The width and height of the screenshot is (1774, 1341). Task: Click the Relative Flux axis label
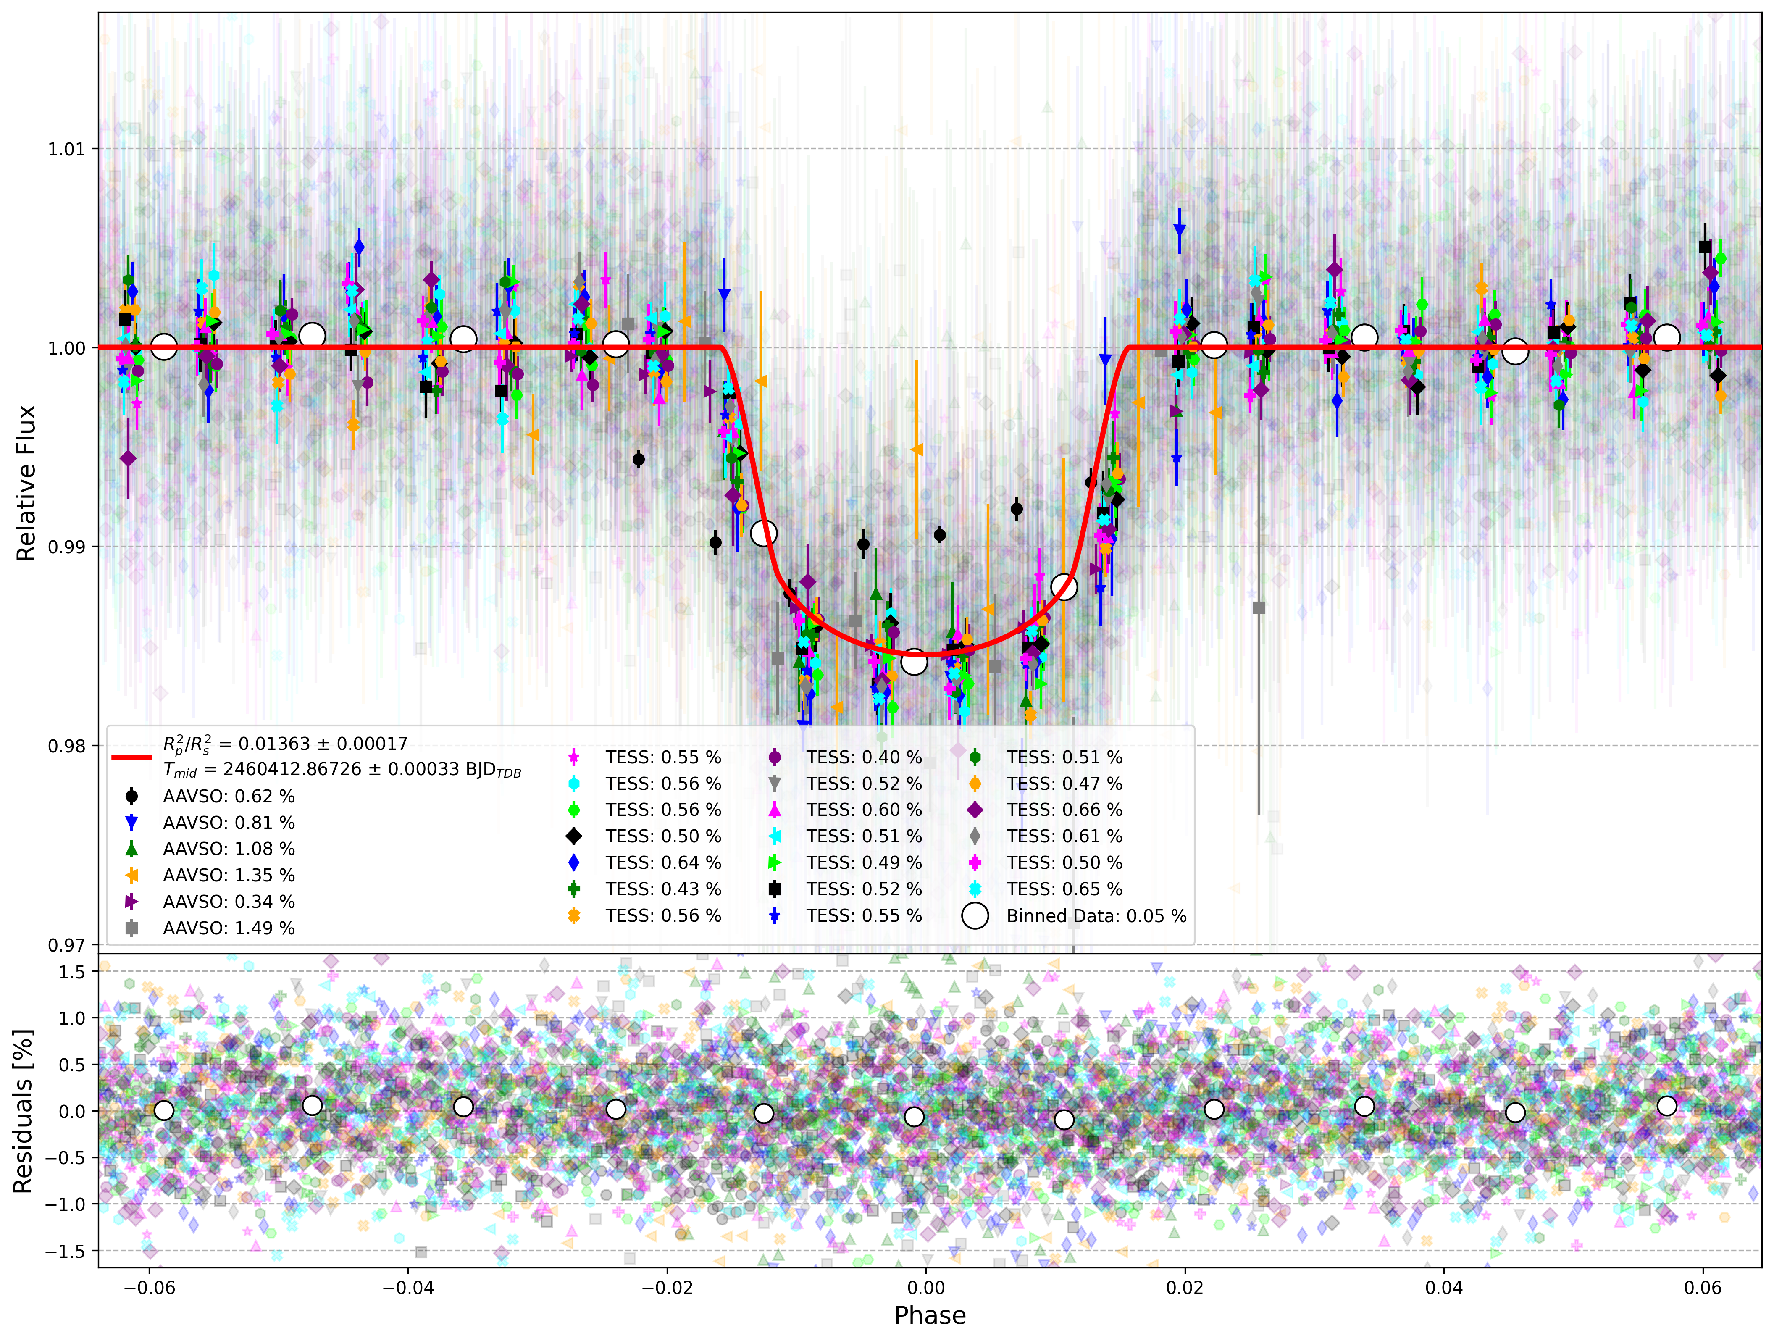(x=26, y=483)
